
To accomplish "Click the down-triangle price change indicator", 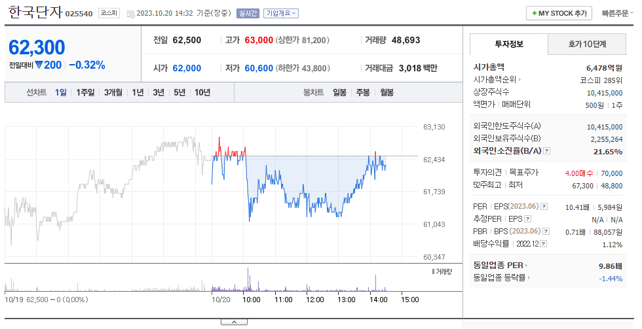I will tap(39, 65).
